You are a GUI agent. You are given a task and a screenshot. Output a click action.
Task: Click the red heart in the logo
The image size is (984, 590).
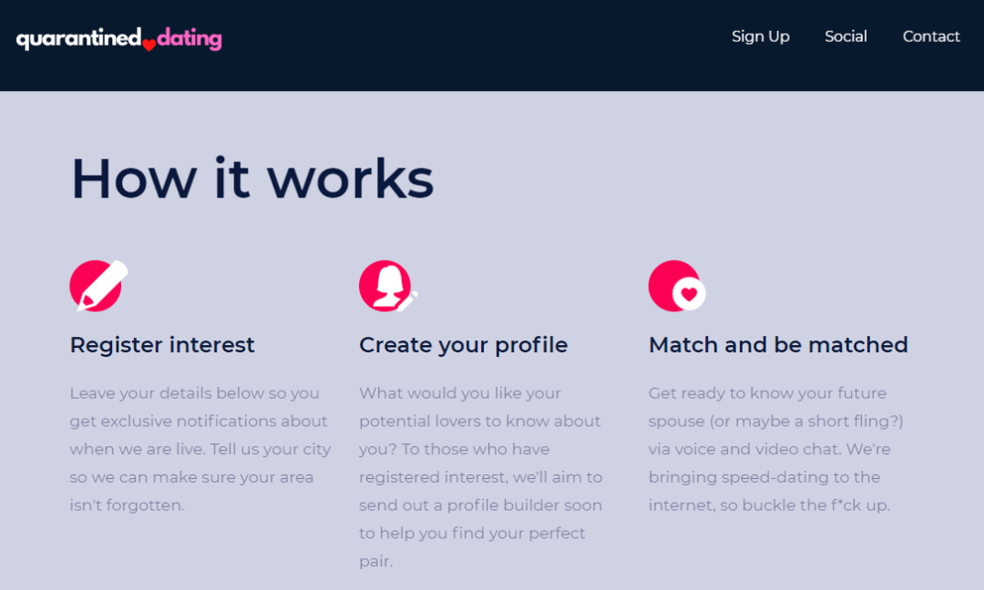[x=149, y=45]
